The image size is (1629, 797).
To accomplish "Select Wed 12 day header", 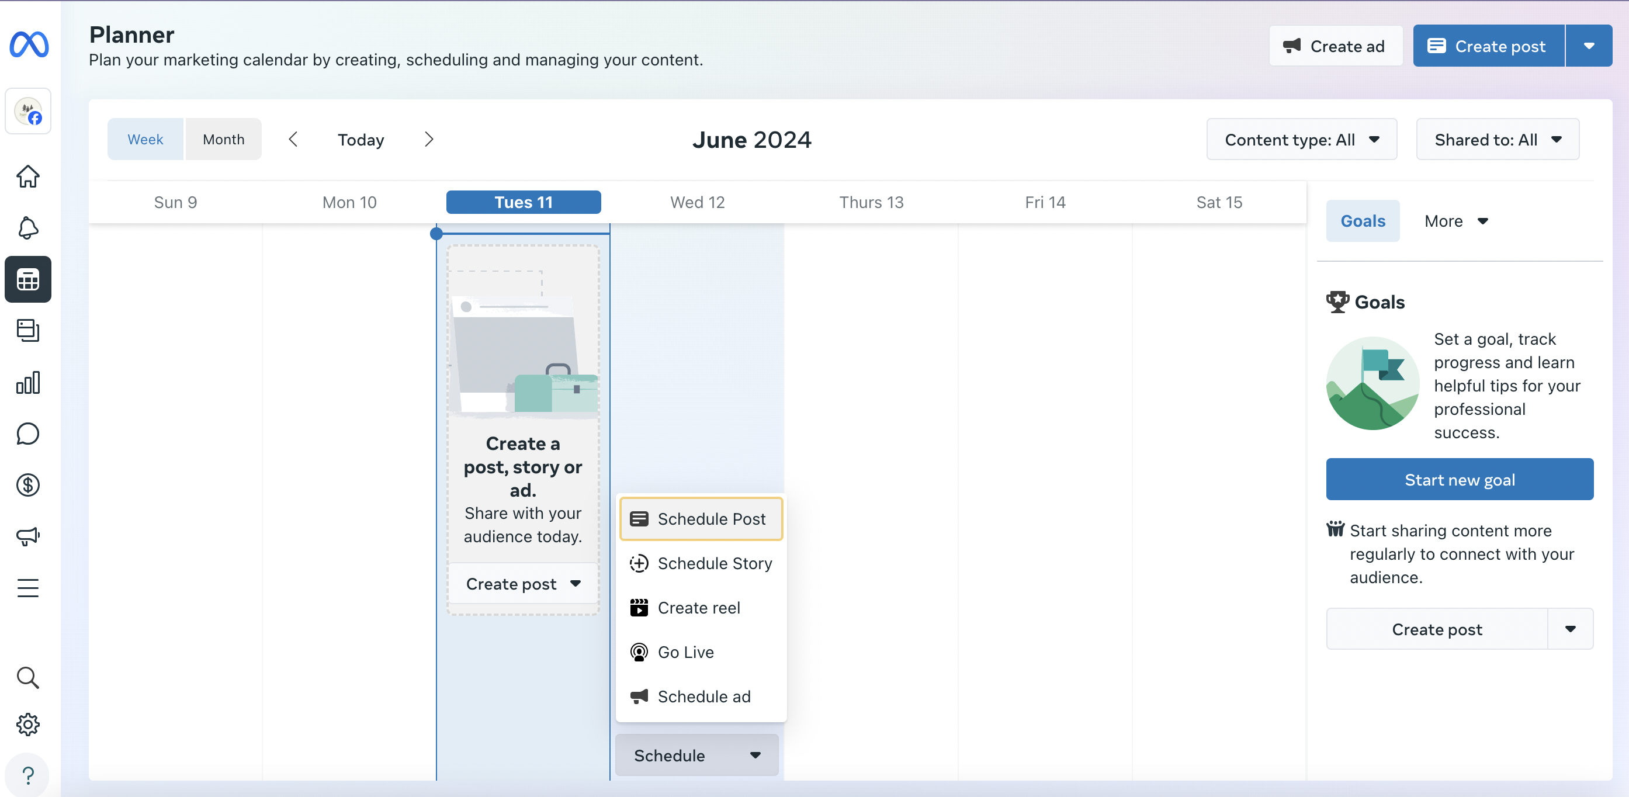I will (x=698, y=202).
